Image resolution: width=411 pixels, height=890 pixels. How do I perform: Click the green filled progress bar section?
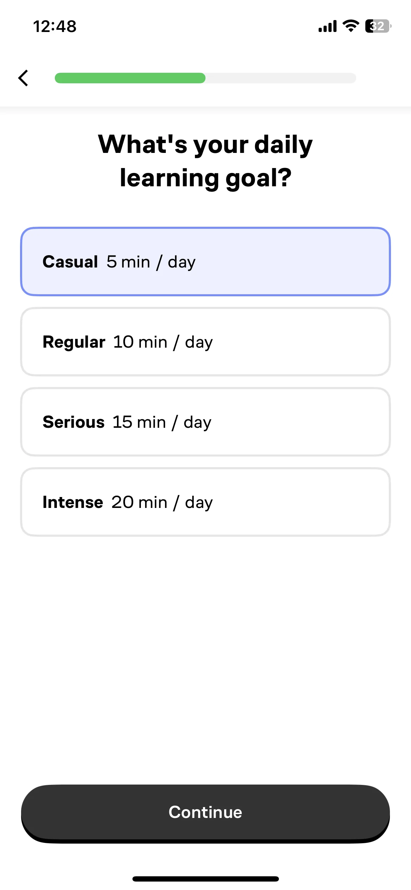point(130,78)
